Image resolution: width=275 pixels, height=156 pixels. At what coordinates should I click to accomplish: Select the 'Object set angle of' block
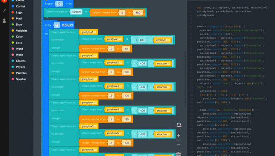point(57,12)
